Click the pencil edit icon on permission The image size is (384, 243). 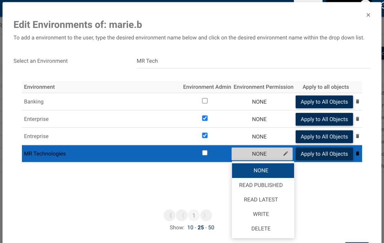tap(286, 153)
